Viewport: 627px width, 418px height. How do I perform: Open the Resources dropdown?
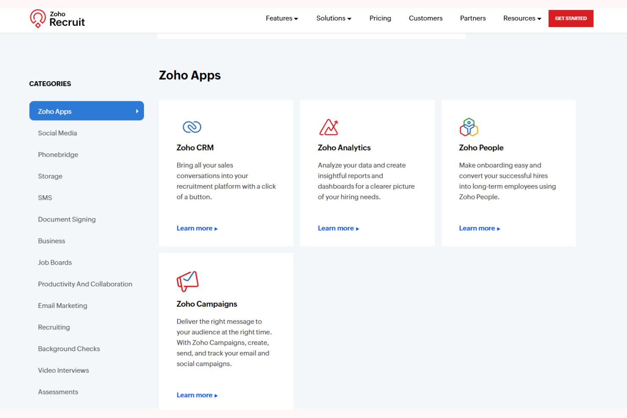click(522, 18)
